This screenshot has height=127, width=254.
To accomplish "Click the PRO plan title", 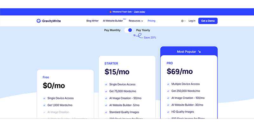I will (170, 63).
